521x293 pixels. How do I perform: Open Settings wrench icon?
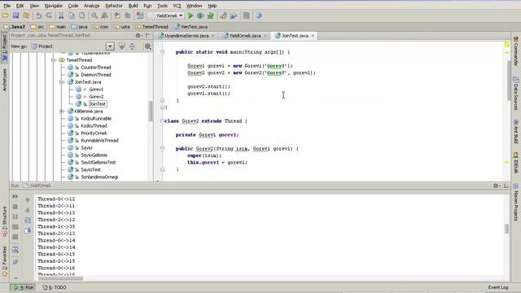tap(223, 15)
